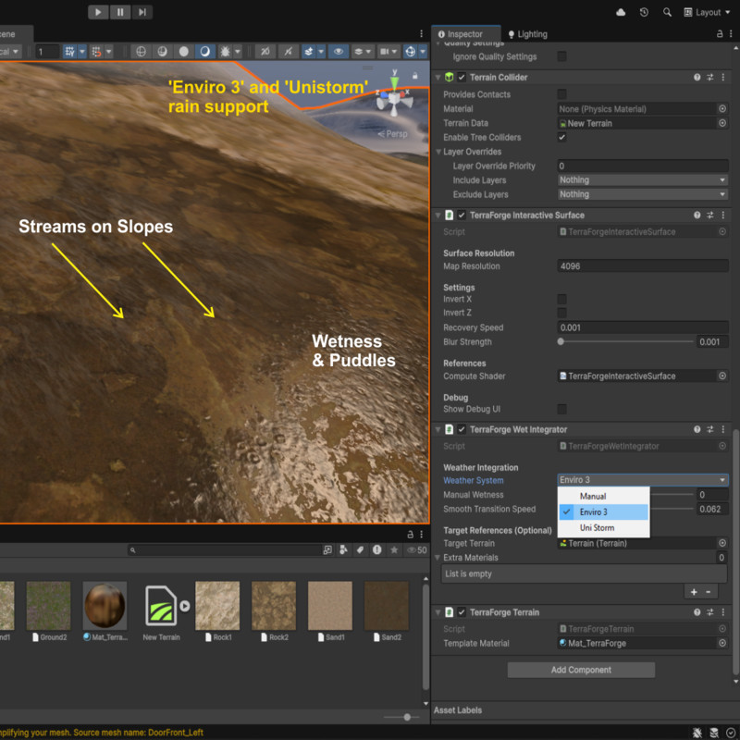Image resolution: width=740 pixels, height=740 pixels.
Task: Toggle scene debug bug icon
Action: pos(226,52)
